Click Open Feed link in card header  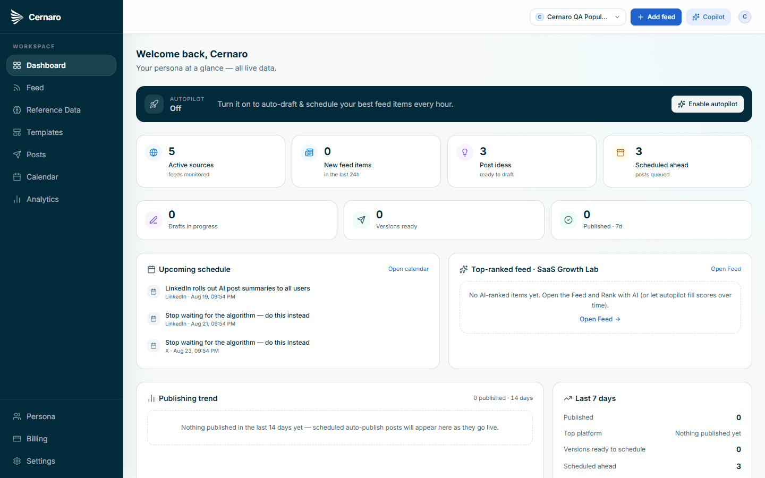pyautogui.click(x=726, y=269)
